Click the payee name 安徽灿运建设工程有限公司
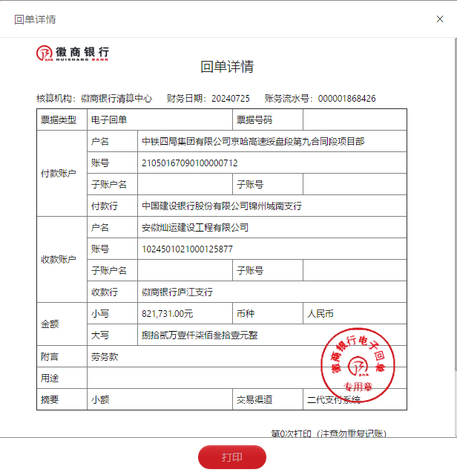Screen dimensions: 457x475 pos(195,227)
